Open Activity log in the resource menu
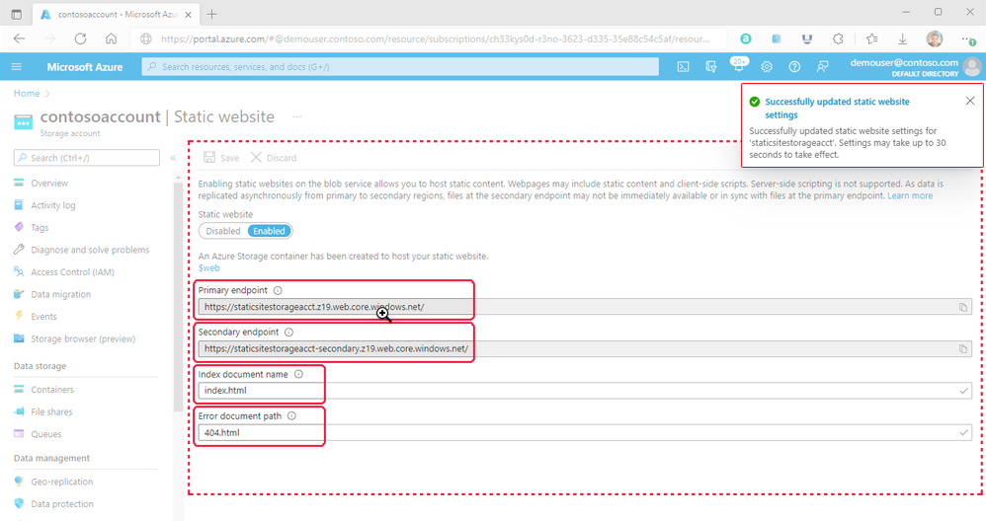Viewport: 986px width, 521px height. (x=52, y=205)
